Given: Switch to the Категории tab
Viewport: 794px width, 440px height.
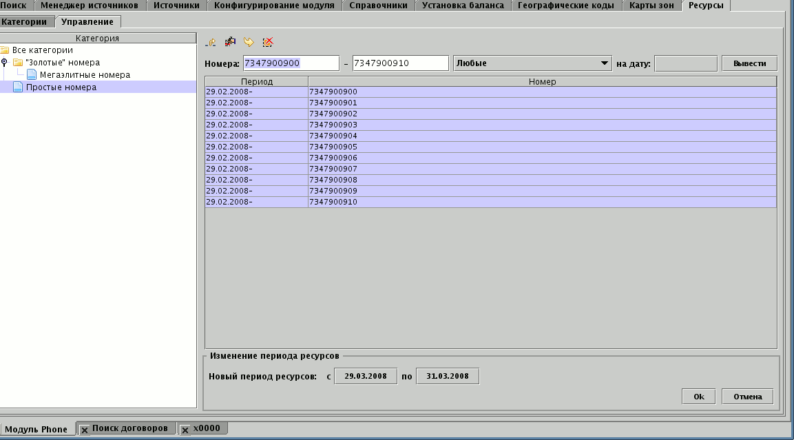Looking at the screenshot, I should (24, 21).
